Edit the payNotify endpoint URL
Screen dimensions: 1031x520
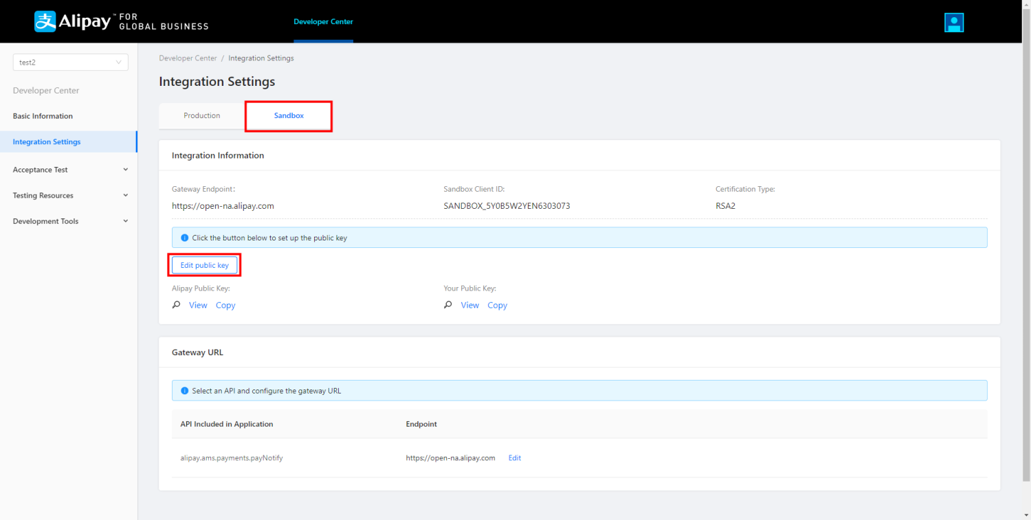[x=514, y=458]
